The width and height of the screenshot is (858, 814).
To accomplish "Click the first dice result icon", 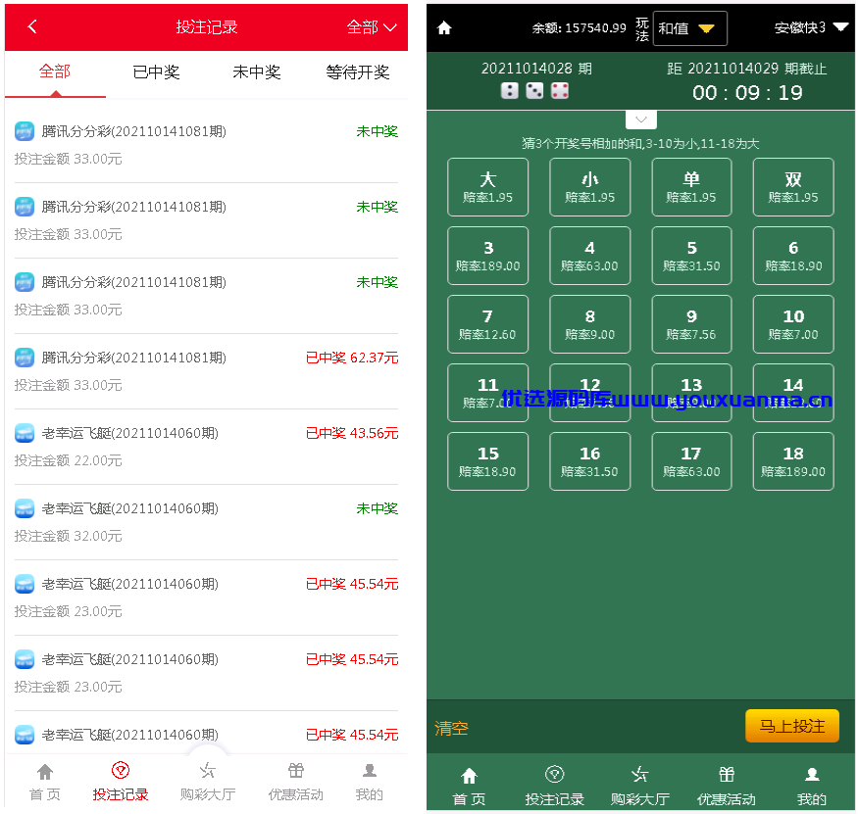I will [510, 91].
